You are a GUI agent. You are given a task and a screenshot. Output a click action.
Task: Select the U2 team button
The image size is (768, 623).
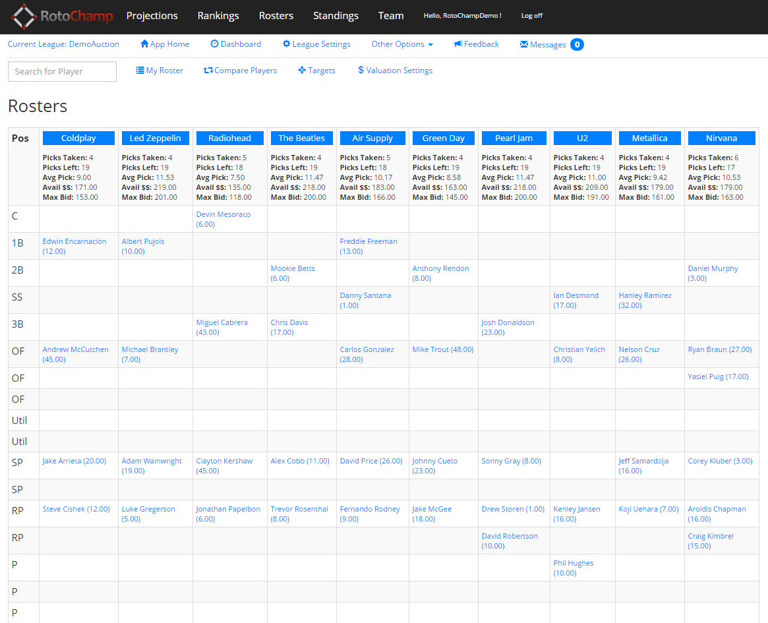582,138
